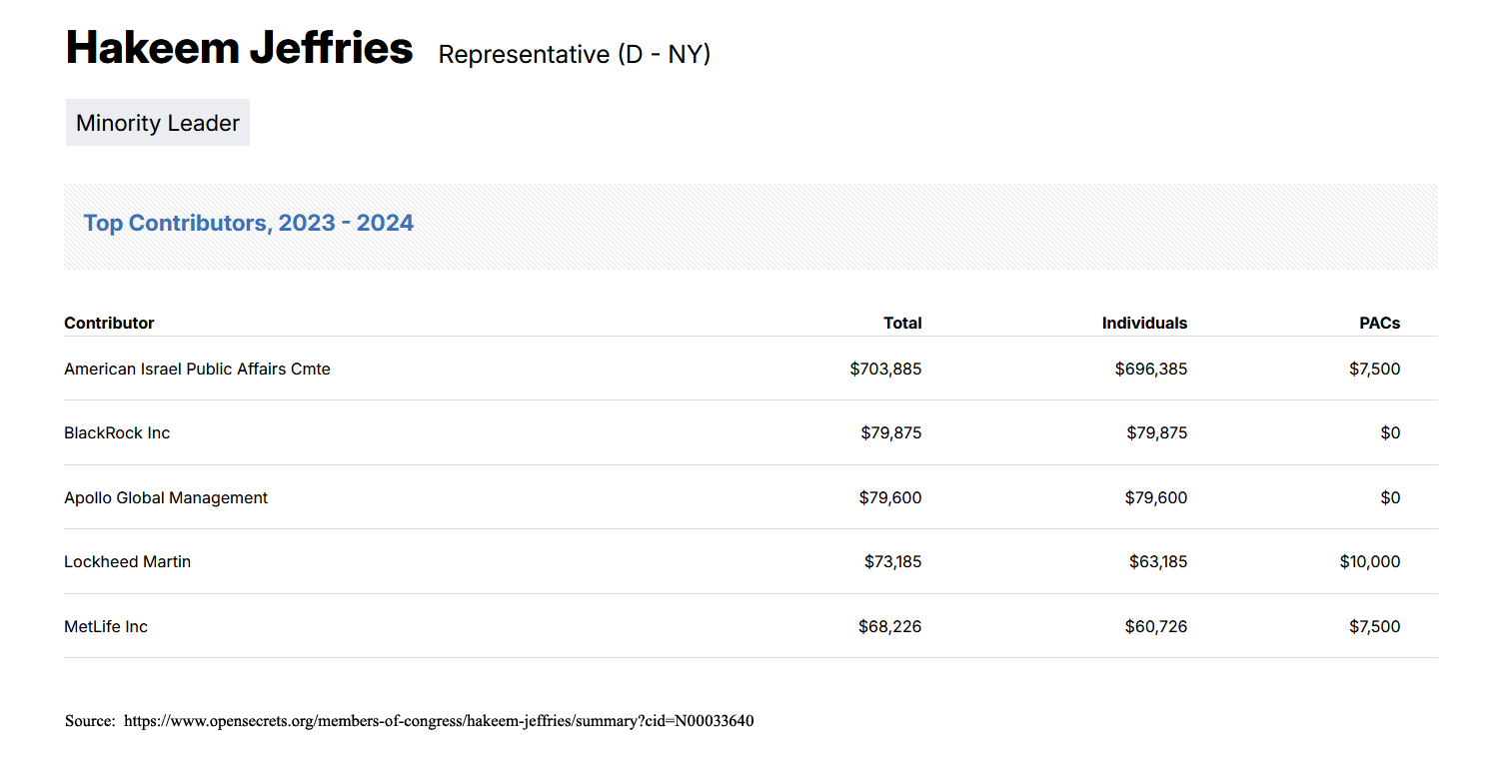Click the Hakeem Jeffries name heading

pos(239,48)
